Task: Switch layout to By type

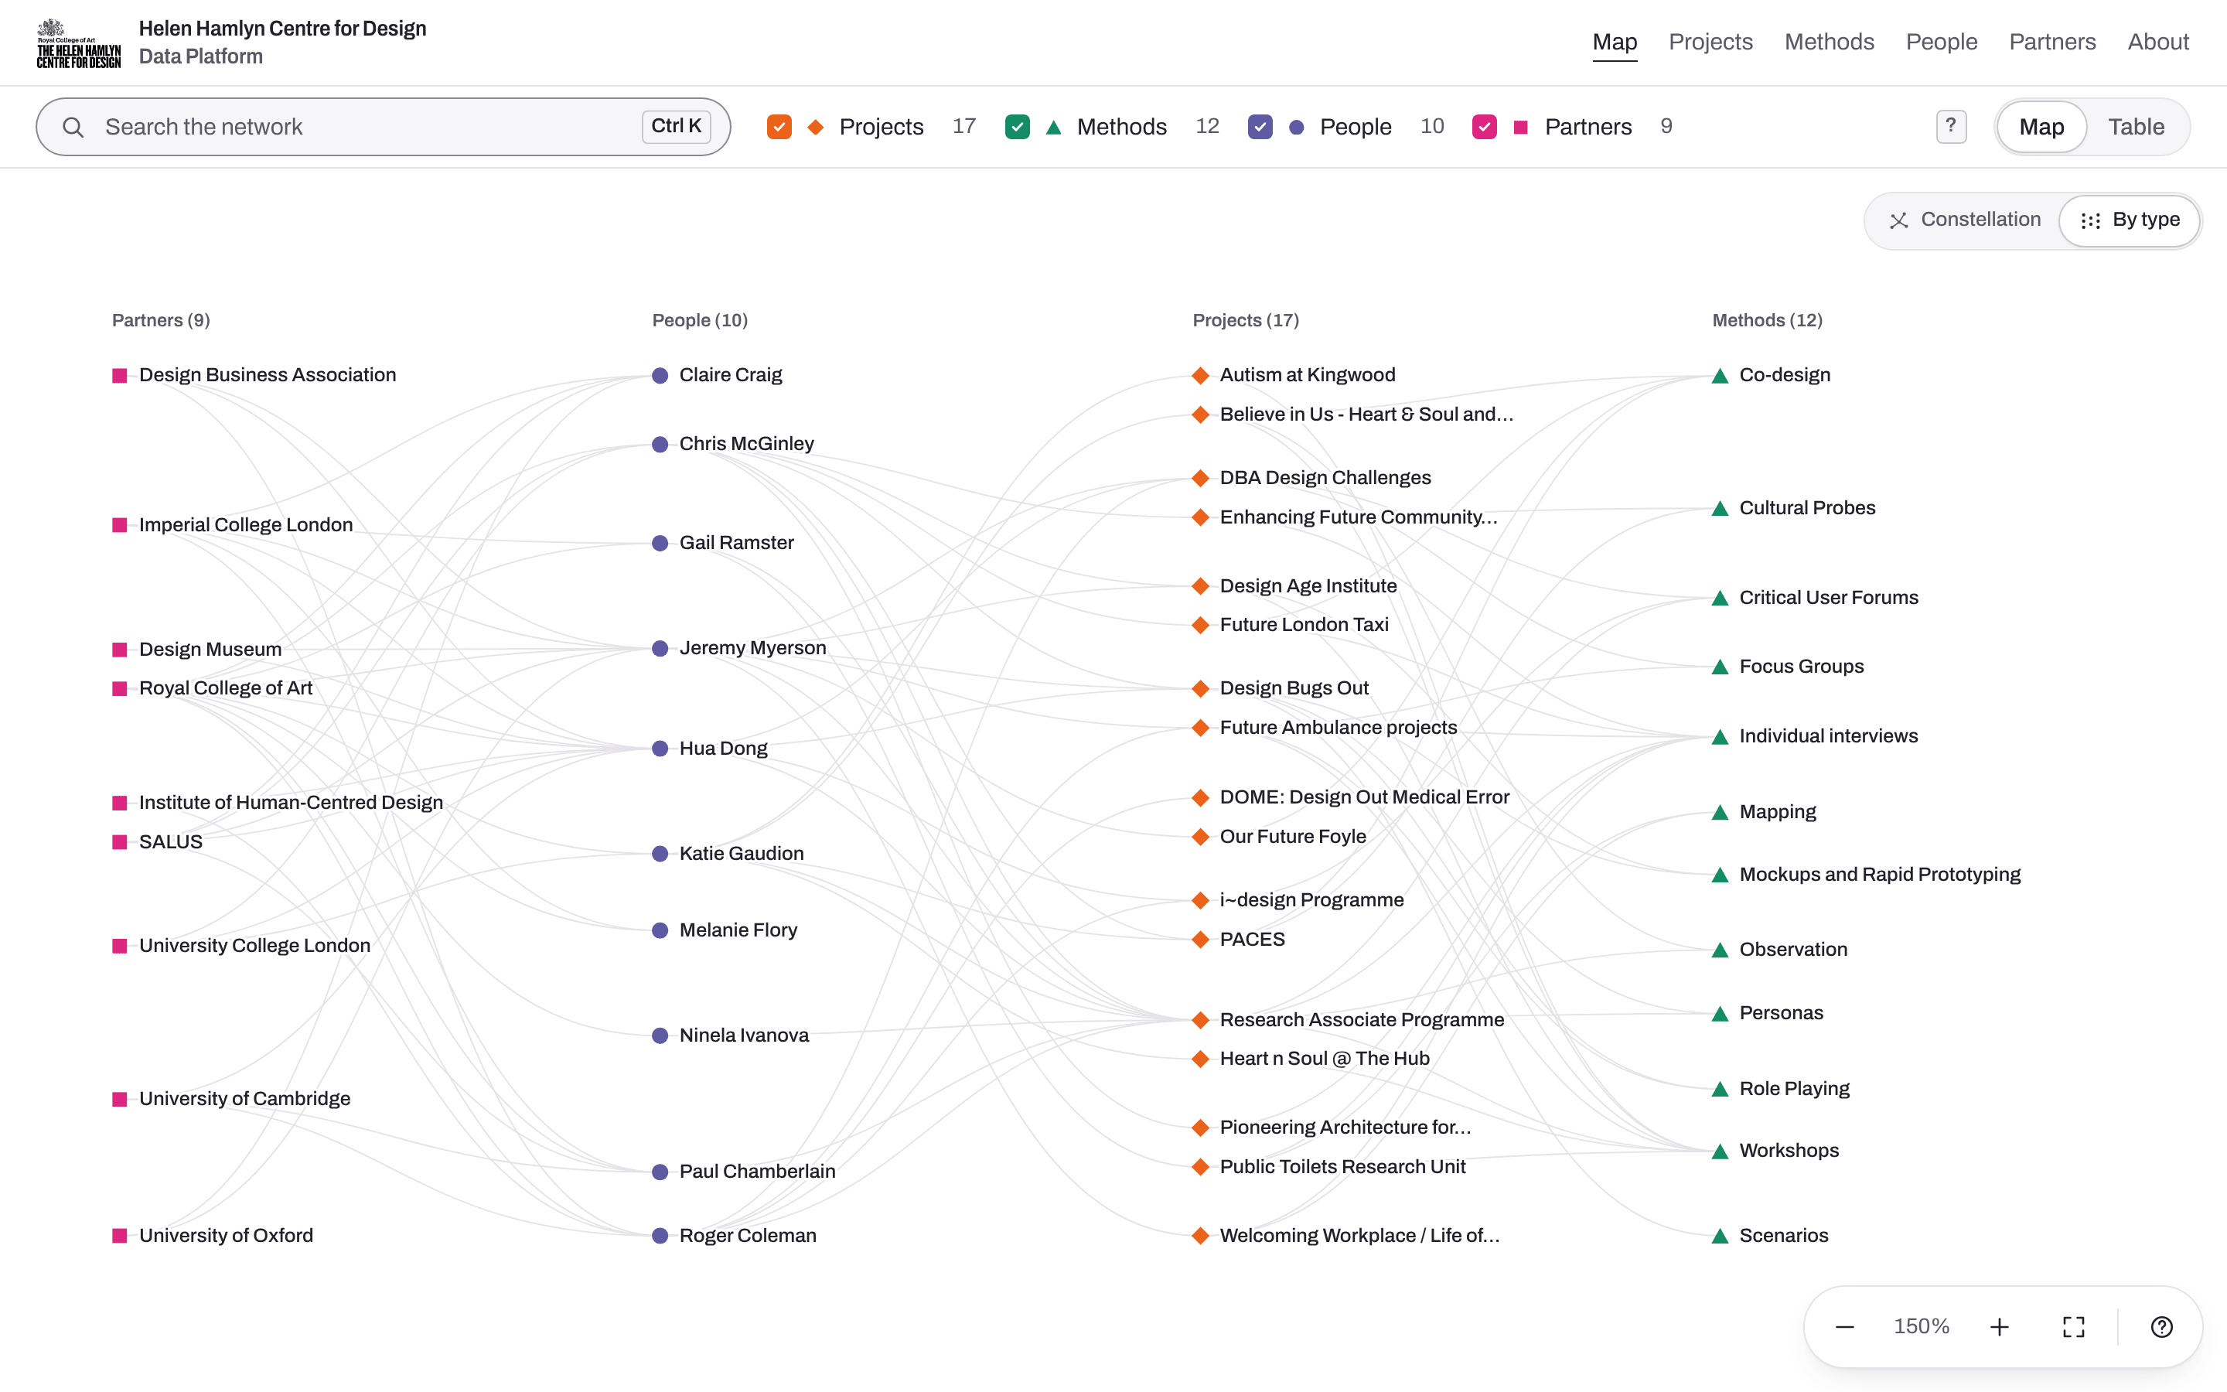Action: pos(2130,220)
